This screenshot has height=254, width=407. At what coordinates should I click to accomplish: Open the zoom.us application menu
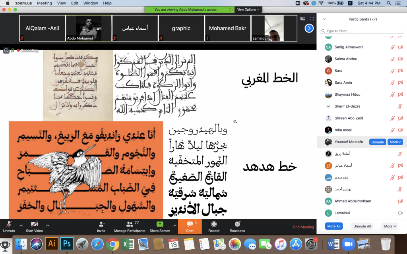click(x=23, y=3)
